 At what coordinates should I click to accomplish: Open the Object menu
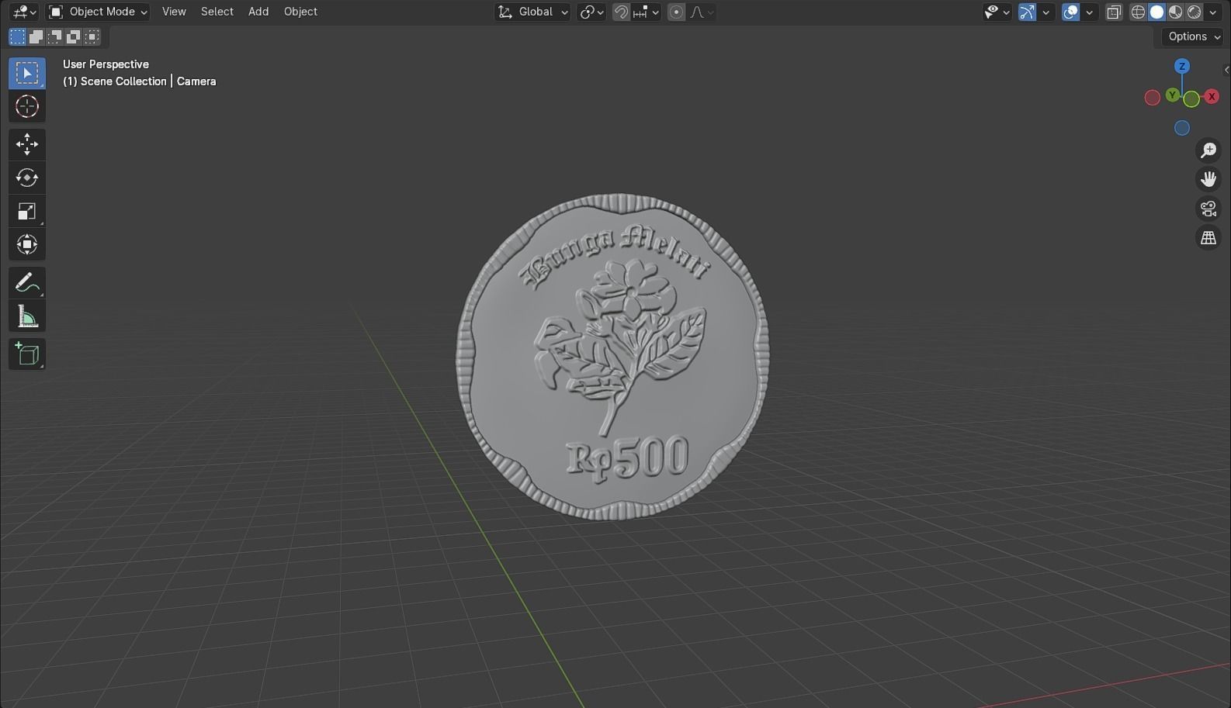tap(300, 12)
